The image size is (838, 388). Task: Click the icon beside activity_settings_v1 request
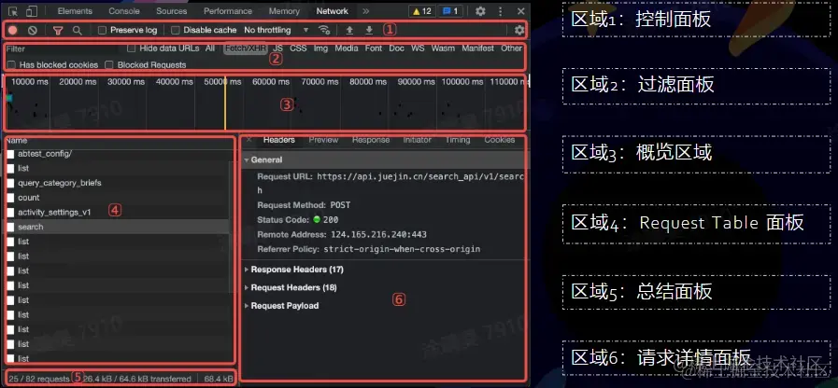(x=10, y=213)
